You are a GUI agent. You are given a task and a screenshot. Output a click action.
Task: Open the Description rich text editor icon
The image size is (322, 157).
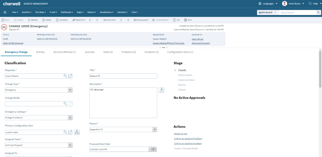161,90
